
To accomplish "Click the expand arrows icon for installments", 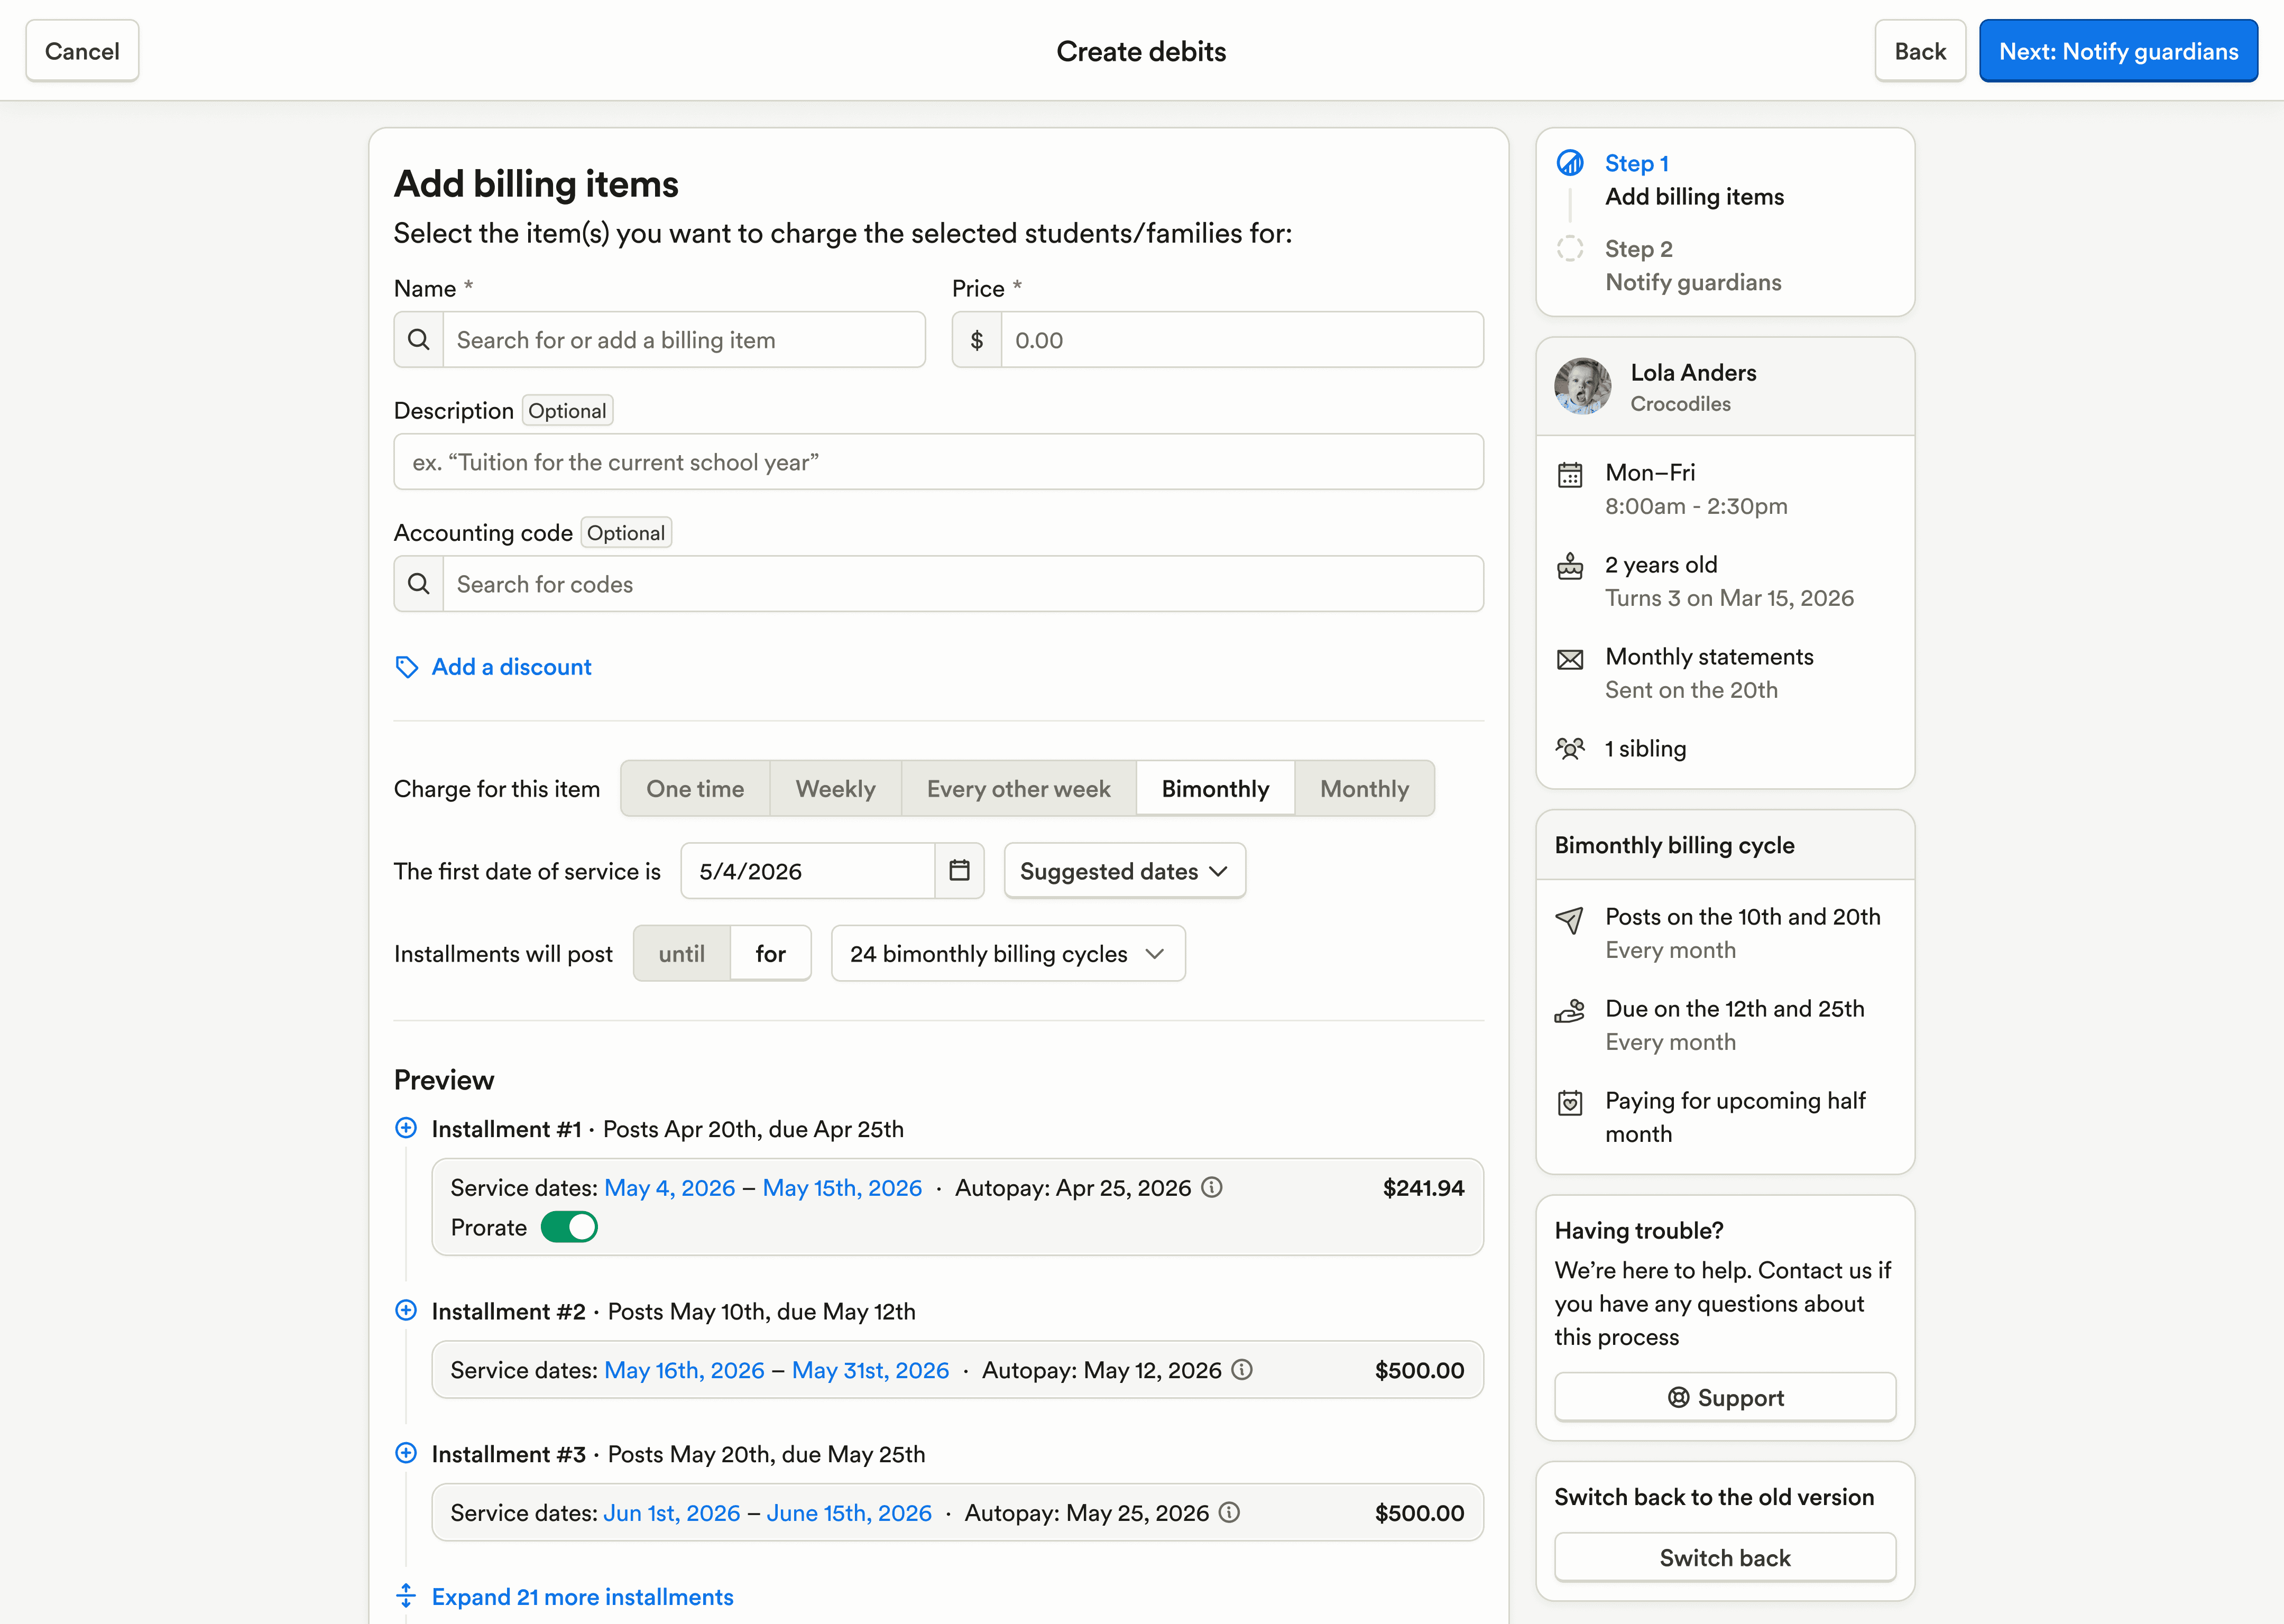I will (x=406, y=1595).
